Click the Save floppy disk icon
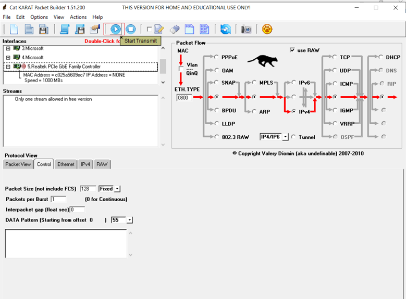Image resolution: width=406 pixels, height=299 pixels. click(44, 29)
